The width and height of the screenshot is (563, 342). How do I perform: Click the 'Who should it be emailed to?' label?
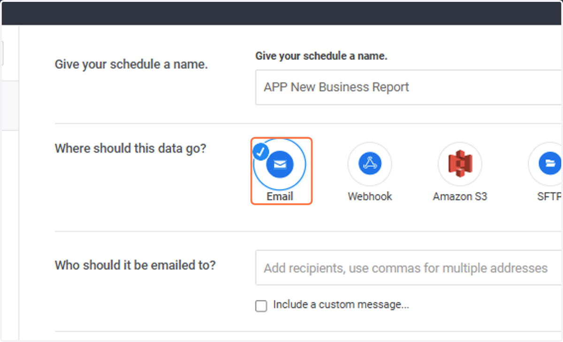coord(135,265)
